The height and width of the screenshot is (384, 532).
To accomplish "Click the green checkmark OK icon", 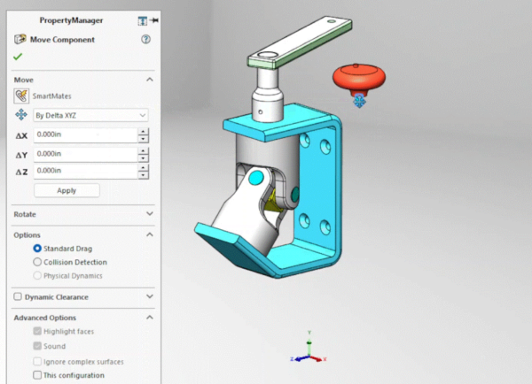I will 19,57.
